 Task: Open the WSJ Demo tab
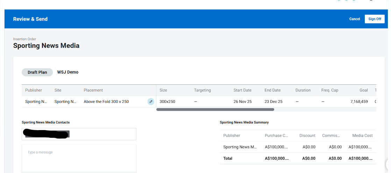click(68, 72)
